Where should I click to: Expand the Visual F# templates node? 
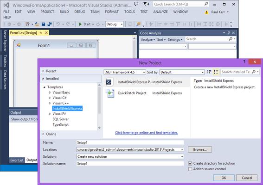[x=50, y=114]
